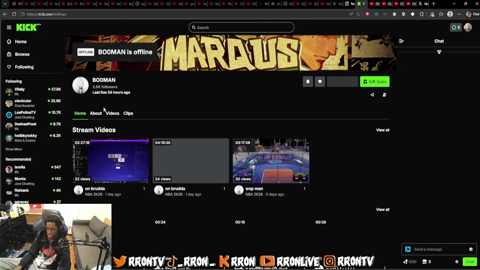Open the Vitaly channel in the Following list
This screenshot has height=270, width=480.
pos(33,91)
